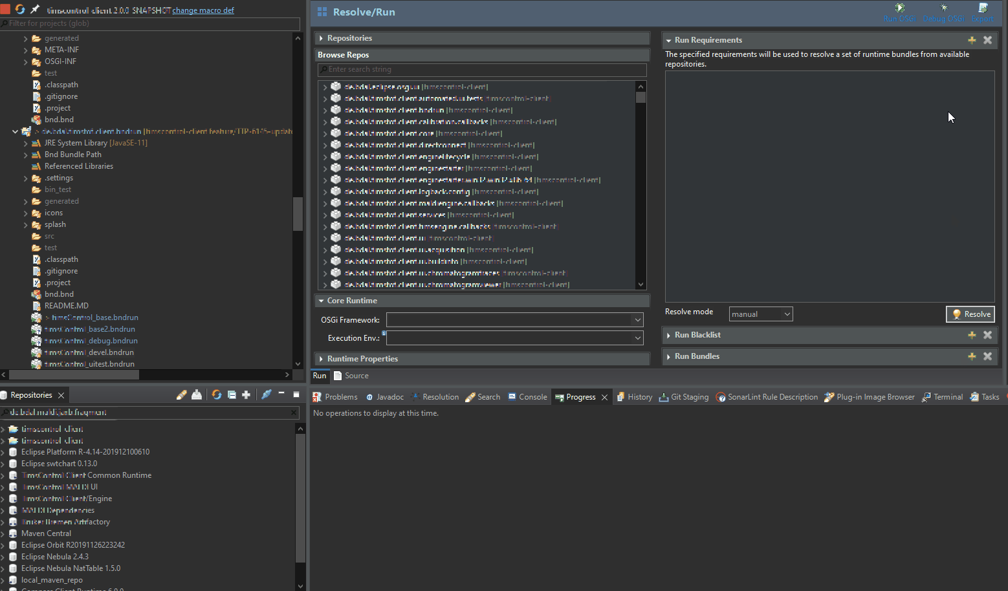Collapse the Core Runtime section
Screen dimensions: 1008x591
click(x=322, y=300)
